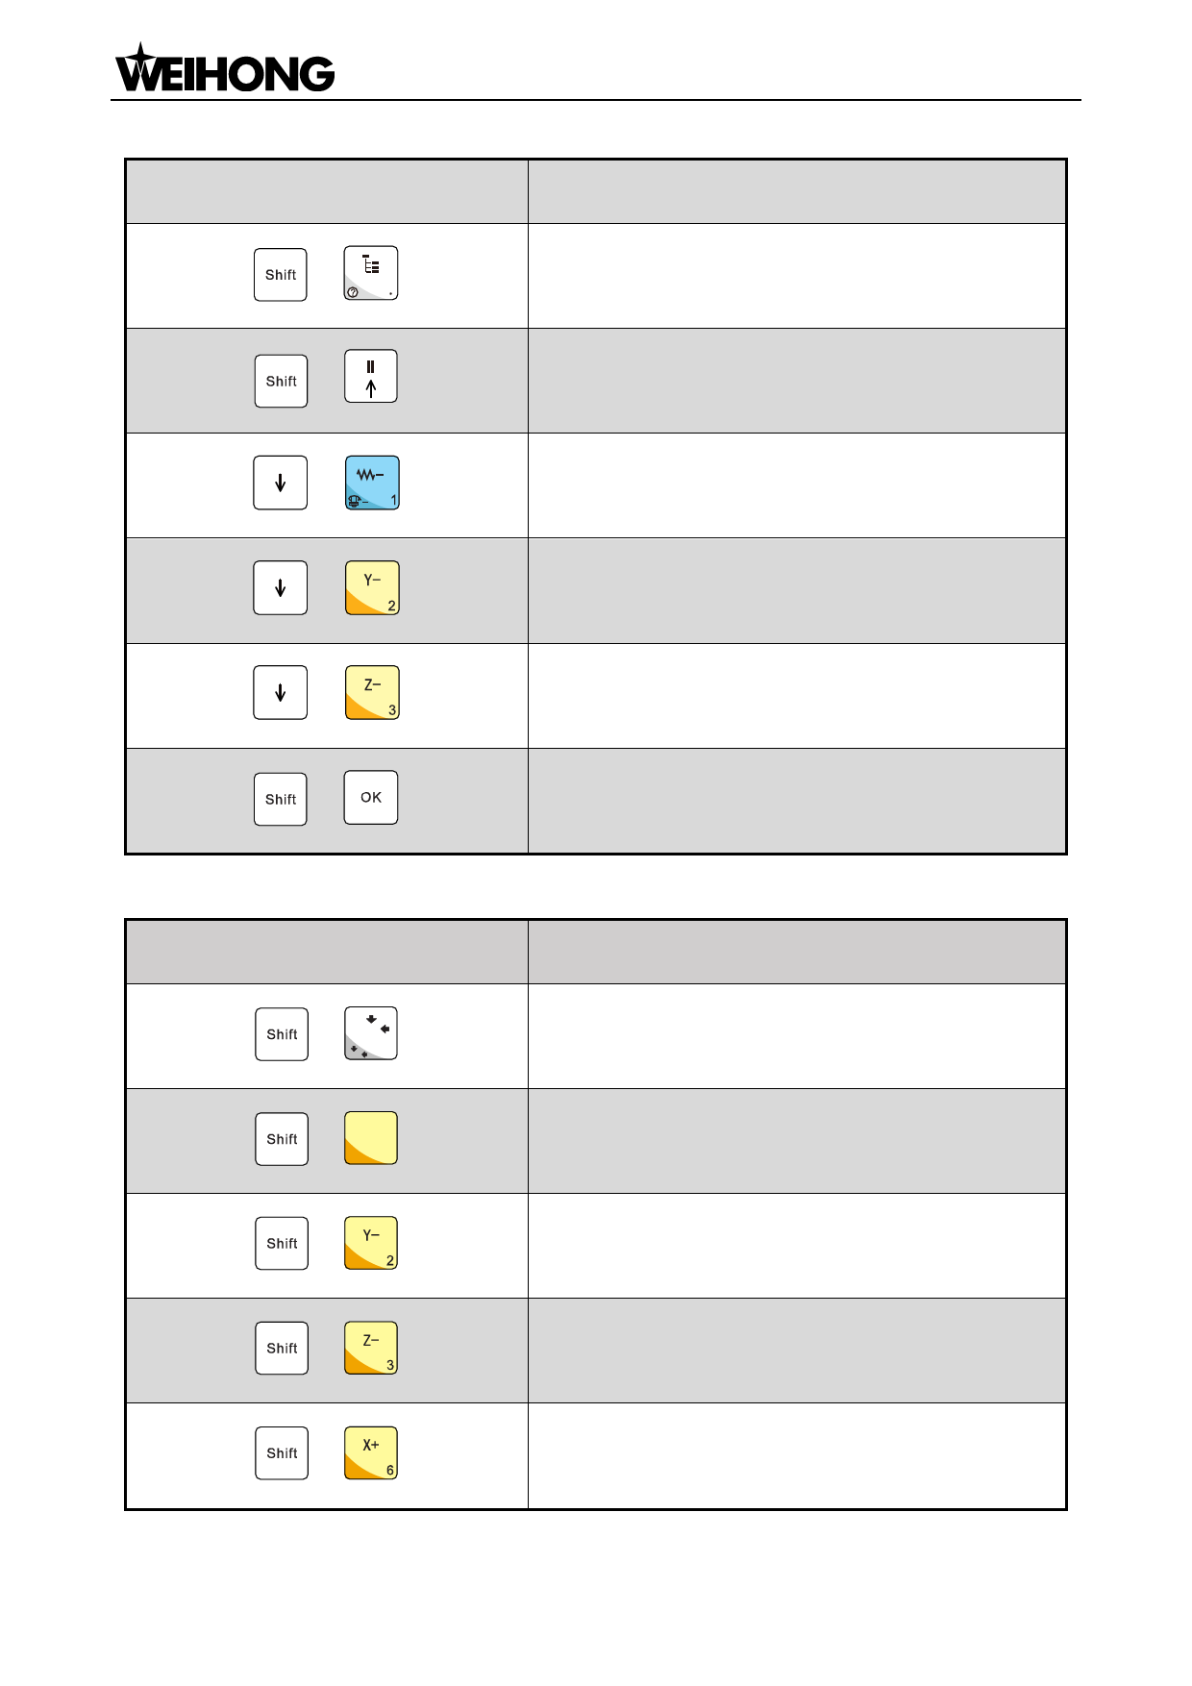The width and height of the screenshot is (1192, 1686).
Task: Click the pause with up-arrow key
Action: (371, 377)
